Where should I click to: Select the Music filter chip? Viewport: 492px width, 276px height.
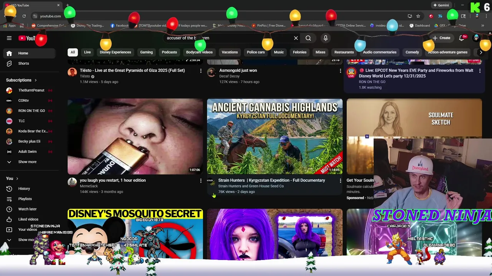point(279,52)
